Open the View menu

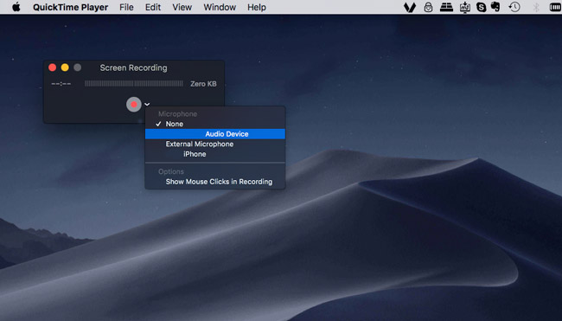(x=182, y=7)
